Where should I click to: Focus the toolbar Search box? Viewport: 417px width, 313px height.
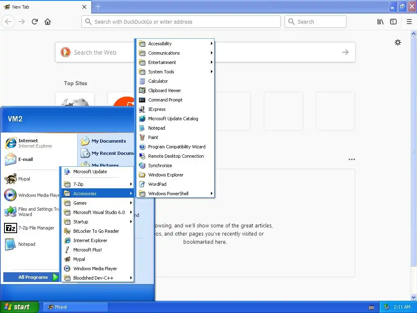click(x=316, y=22)
